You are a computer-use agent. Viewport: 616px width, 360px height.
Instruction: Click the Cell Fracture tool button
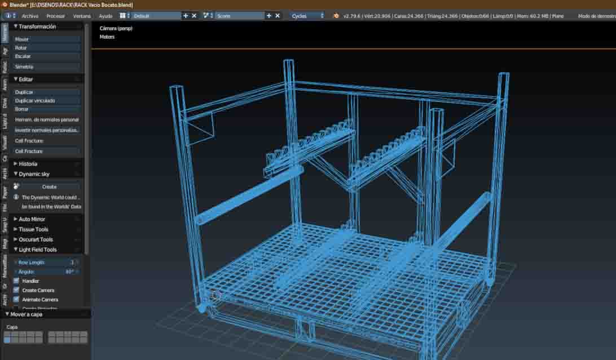[46, 151]
